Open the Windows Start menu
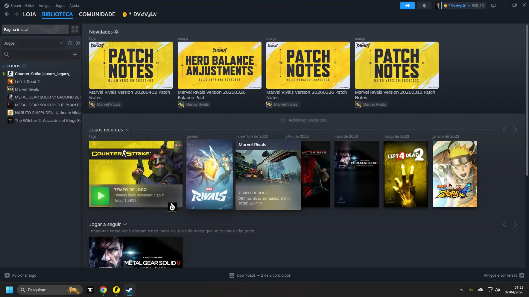This screenshot has width=529, height=297. pos(10,290)
